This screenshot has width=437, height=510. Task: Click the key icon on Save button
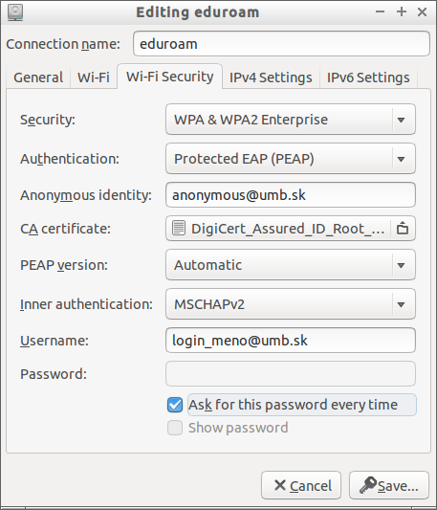click(x=368, y=485)
